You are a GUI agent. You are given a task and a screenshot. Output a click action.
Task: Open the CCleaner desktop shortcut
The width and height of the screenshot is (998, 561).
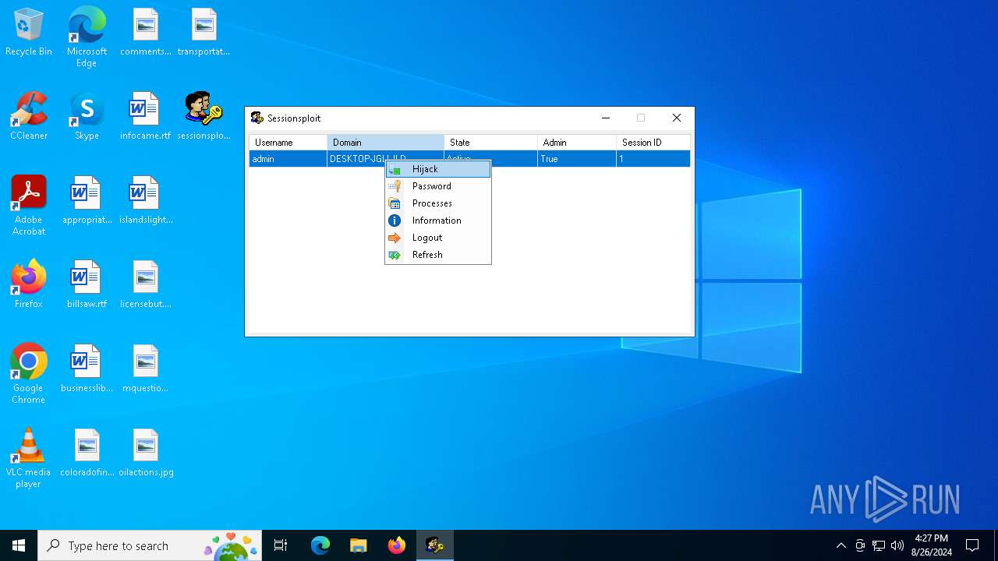tap(29, 116)
